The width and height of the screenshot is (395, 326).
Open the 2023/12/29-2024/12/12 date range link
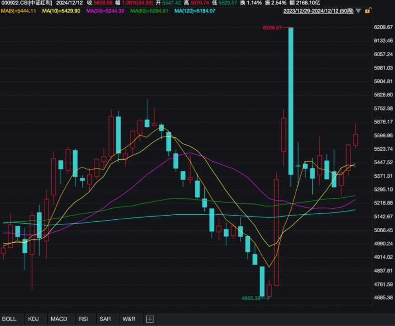(318, 11)
